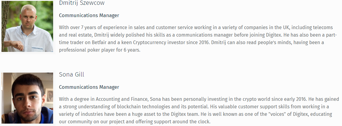Select the Dmitrij Szewcow name heading

point(82,3)
